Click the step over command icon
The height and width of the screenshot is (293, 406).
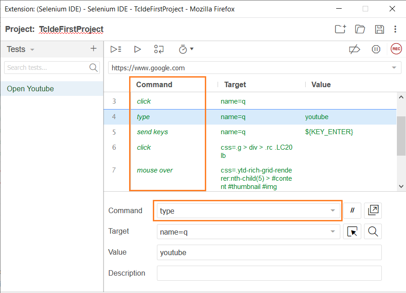[x=159, y=49]
